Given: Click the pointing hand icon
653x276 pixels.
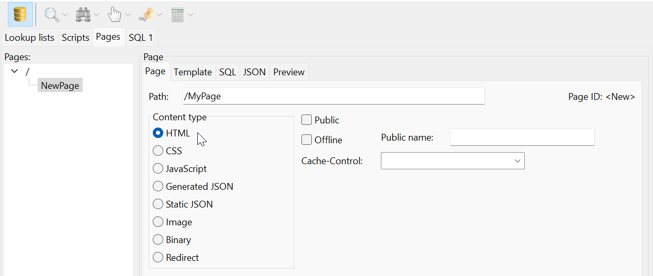Looking at the screenshot, I should pos(114,15).
